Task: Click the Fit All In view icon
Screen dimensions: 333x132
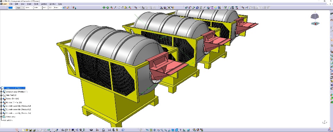Action: click(151, 130)
